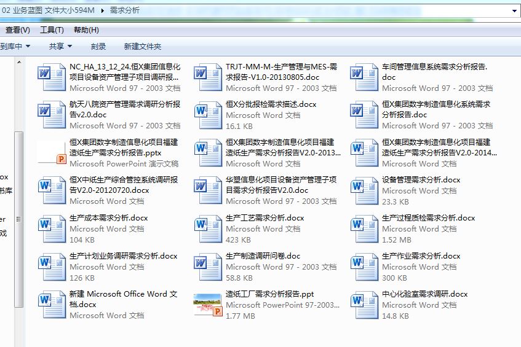Click the 14.8 KB size text
The image size is (521, 347).
tap(396, 316)
